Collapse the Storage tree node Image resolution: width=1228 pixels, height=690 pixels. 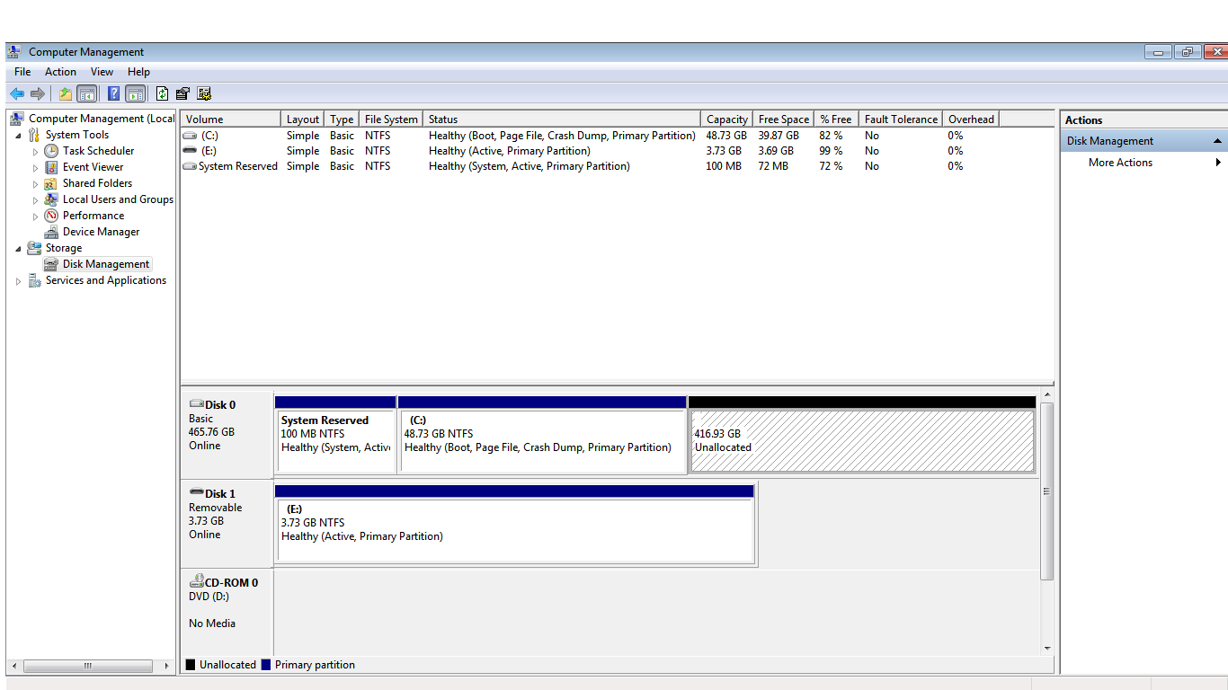(x=19, y=249)
